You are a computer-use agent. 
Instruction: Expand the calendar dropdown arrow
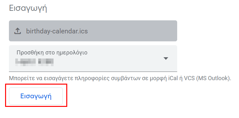click(166, 59)
